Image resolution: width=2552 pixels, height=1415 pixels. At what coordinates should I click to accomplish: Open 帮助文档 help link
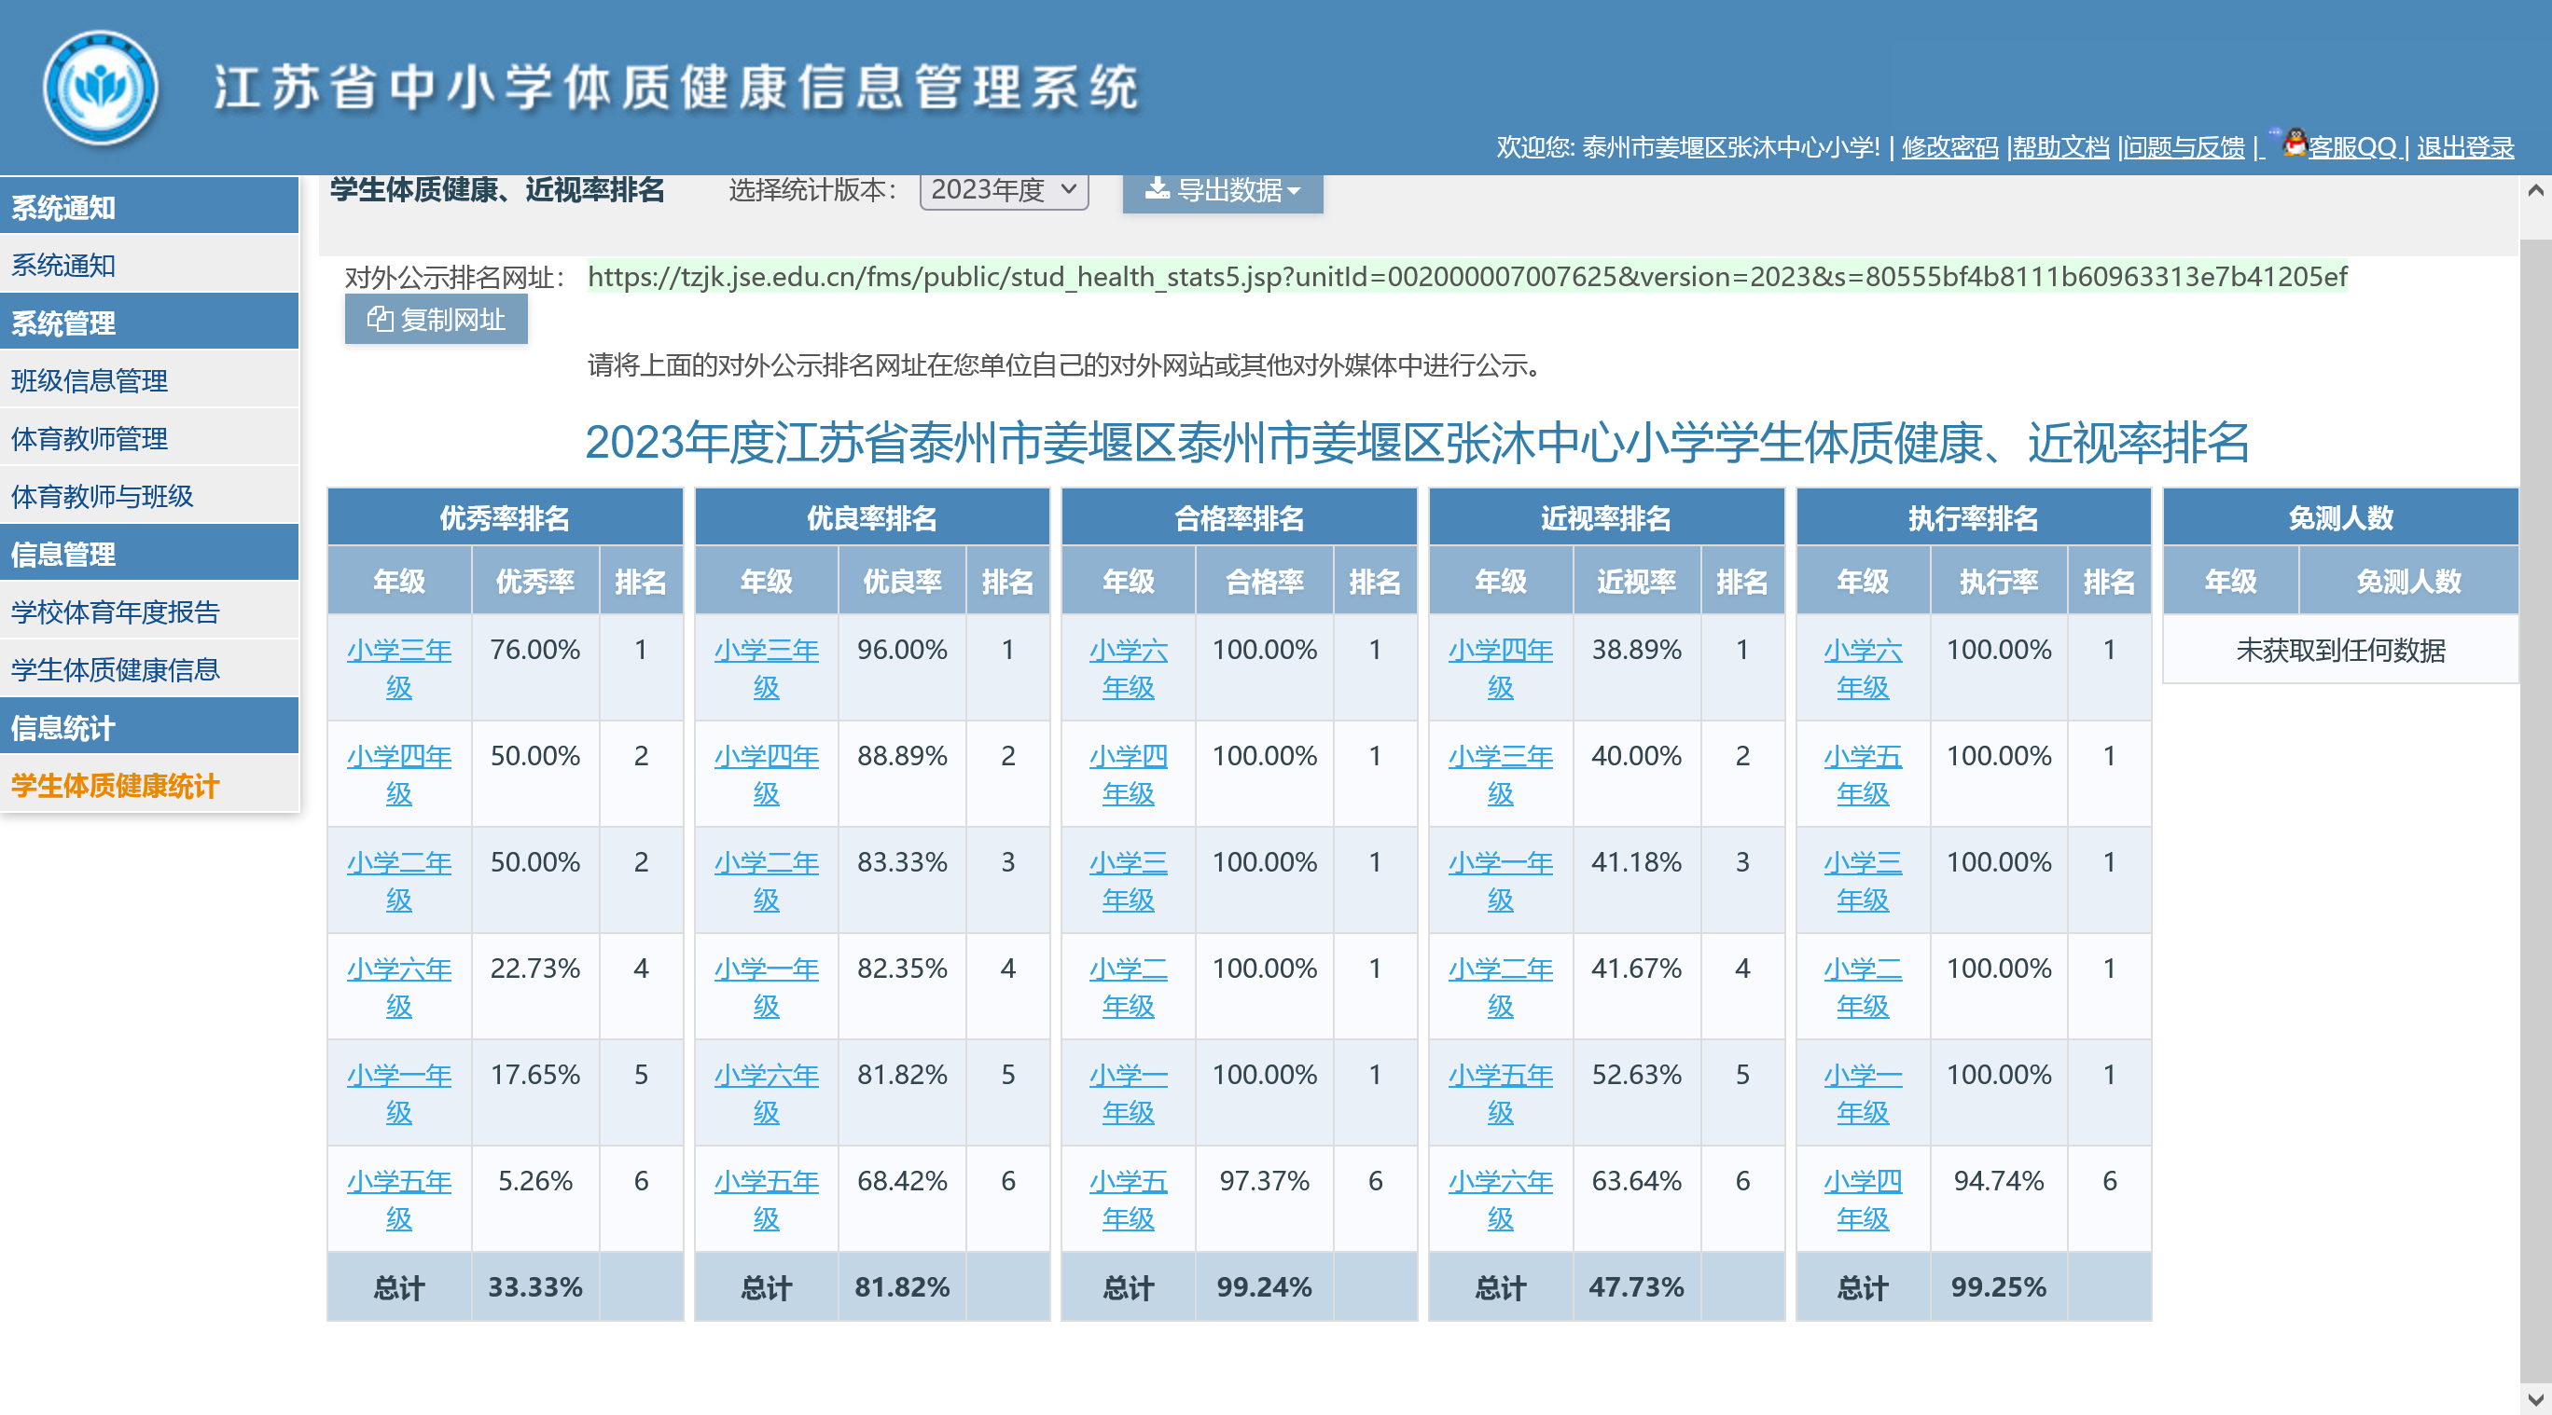2060,147
